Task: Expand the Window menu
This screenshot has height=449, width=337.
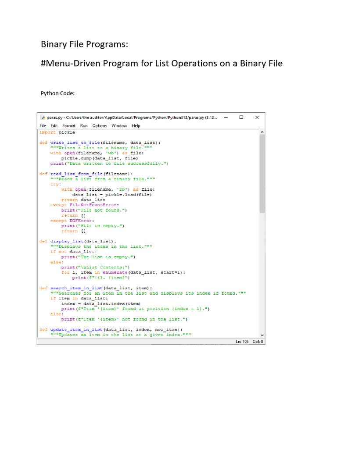Action: pyautogui.click(x=119, y=125)
